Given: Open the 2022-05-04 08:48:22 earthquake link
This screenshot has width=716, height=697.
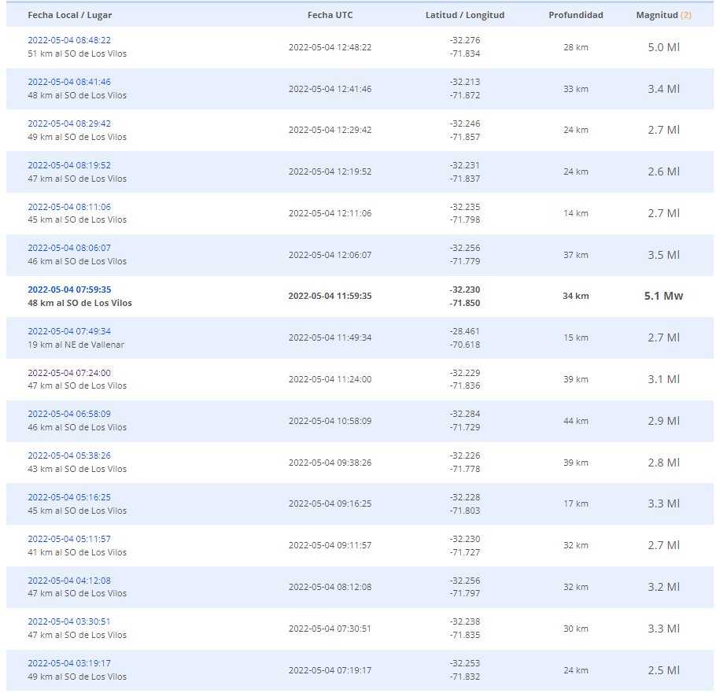Looking at the screenshot, I should click(x=69, y=40).
